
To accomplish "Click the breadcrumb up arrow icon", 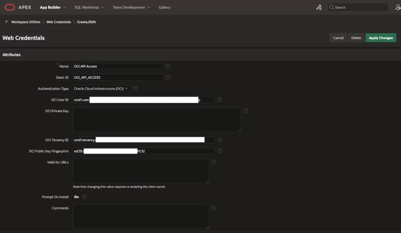I will (6, 22).
